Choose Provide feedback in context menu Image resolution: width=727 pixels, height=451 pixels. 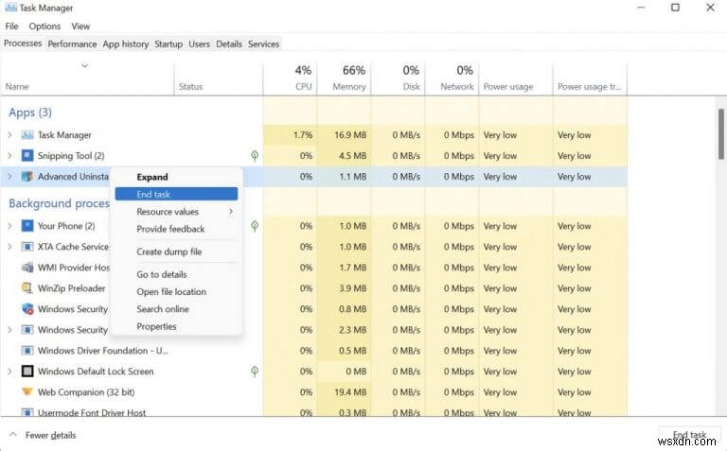(x=176, y=229)
